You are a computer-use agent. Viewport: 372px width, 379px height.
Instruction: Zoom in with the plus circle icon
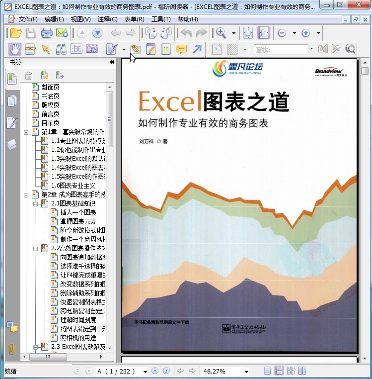(305, 33)
